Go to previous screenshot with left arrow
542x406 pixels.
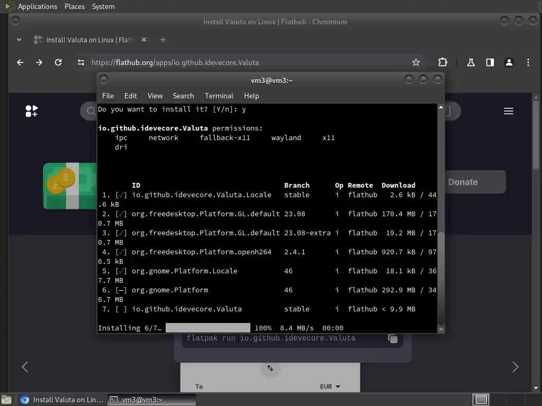coord(25,367)
